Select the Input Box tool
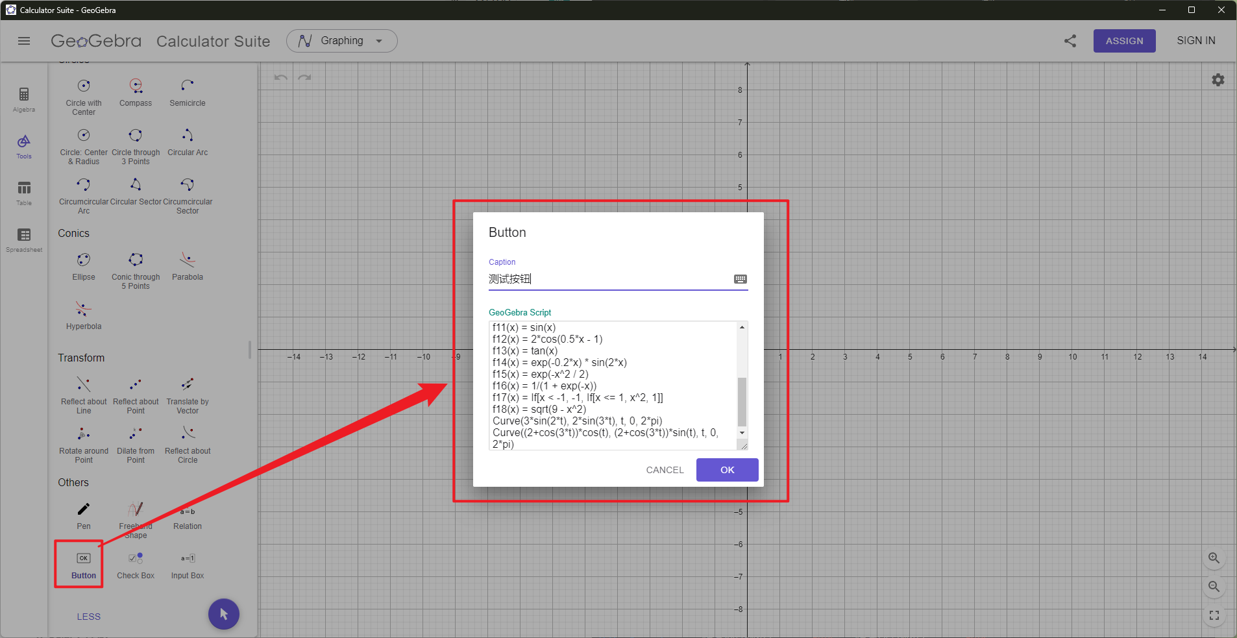This screenshot has height=638, width=1237. point(188,565)
